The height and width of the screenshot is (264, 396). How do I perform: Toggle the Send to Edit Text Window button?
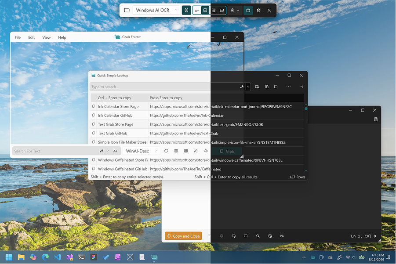(x=248, y=11)
